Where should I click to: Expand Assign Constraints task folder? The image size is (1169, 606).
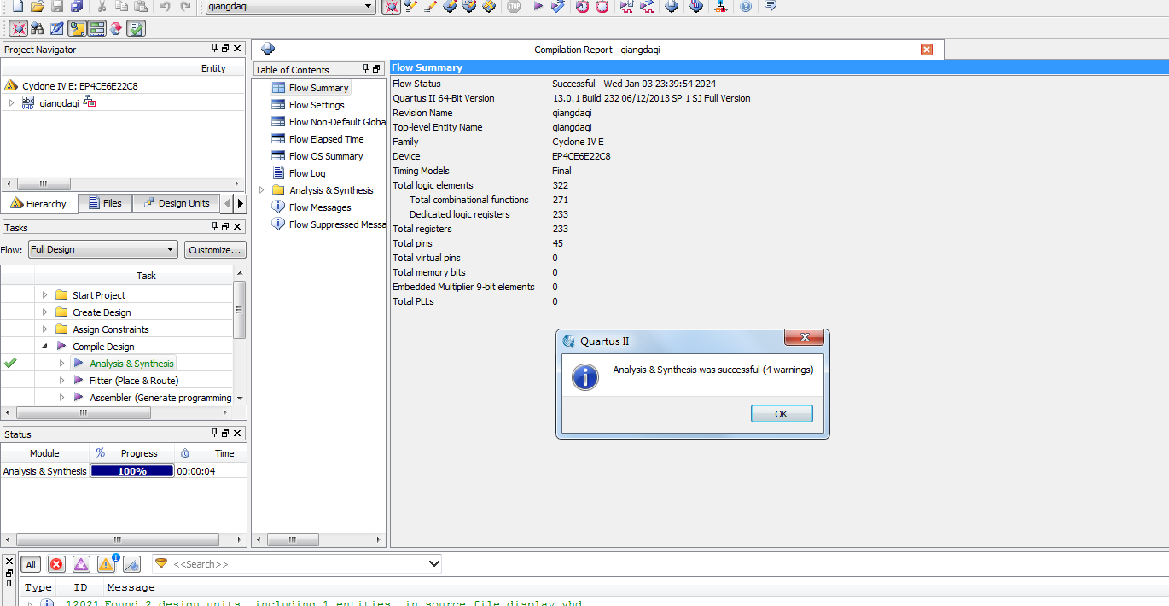[45, 329]
